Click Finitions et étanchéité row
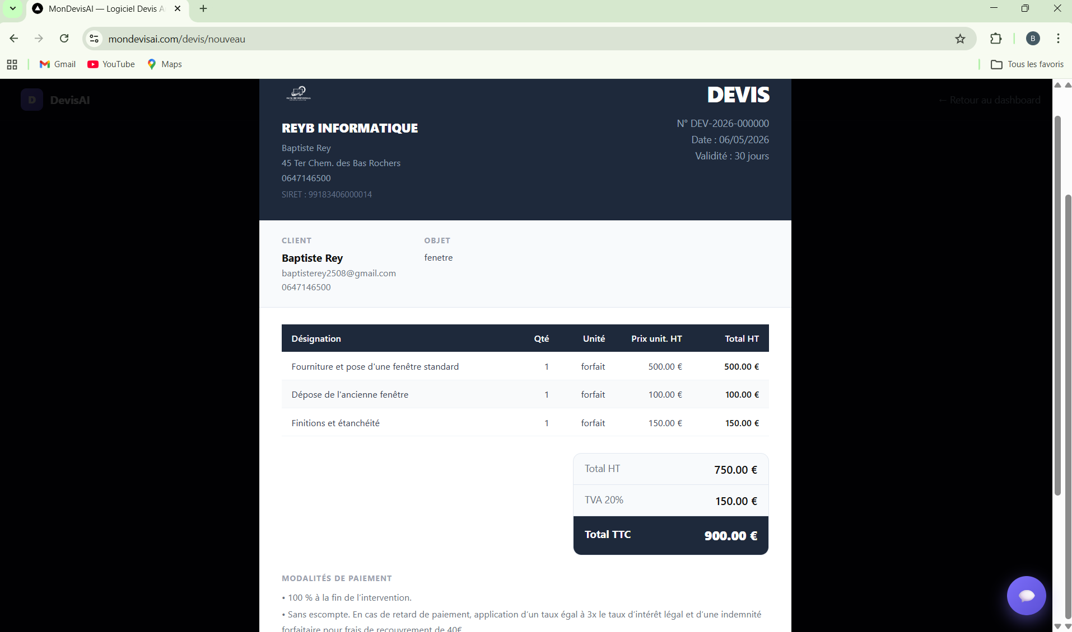 525,423
